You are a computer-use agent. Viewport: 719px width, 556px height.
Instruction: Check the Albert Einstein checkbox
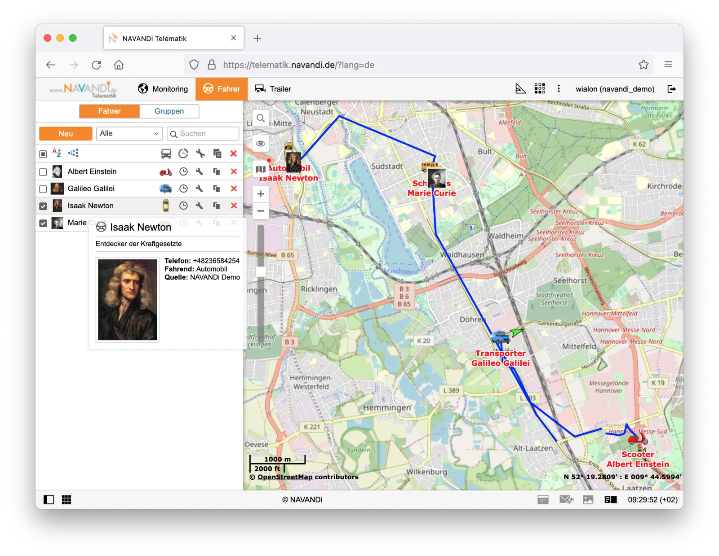click(x=43, y=172)
